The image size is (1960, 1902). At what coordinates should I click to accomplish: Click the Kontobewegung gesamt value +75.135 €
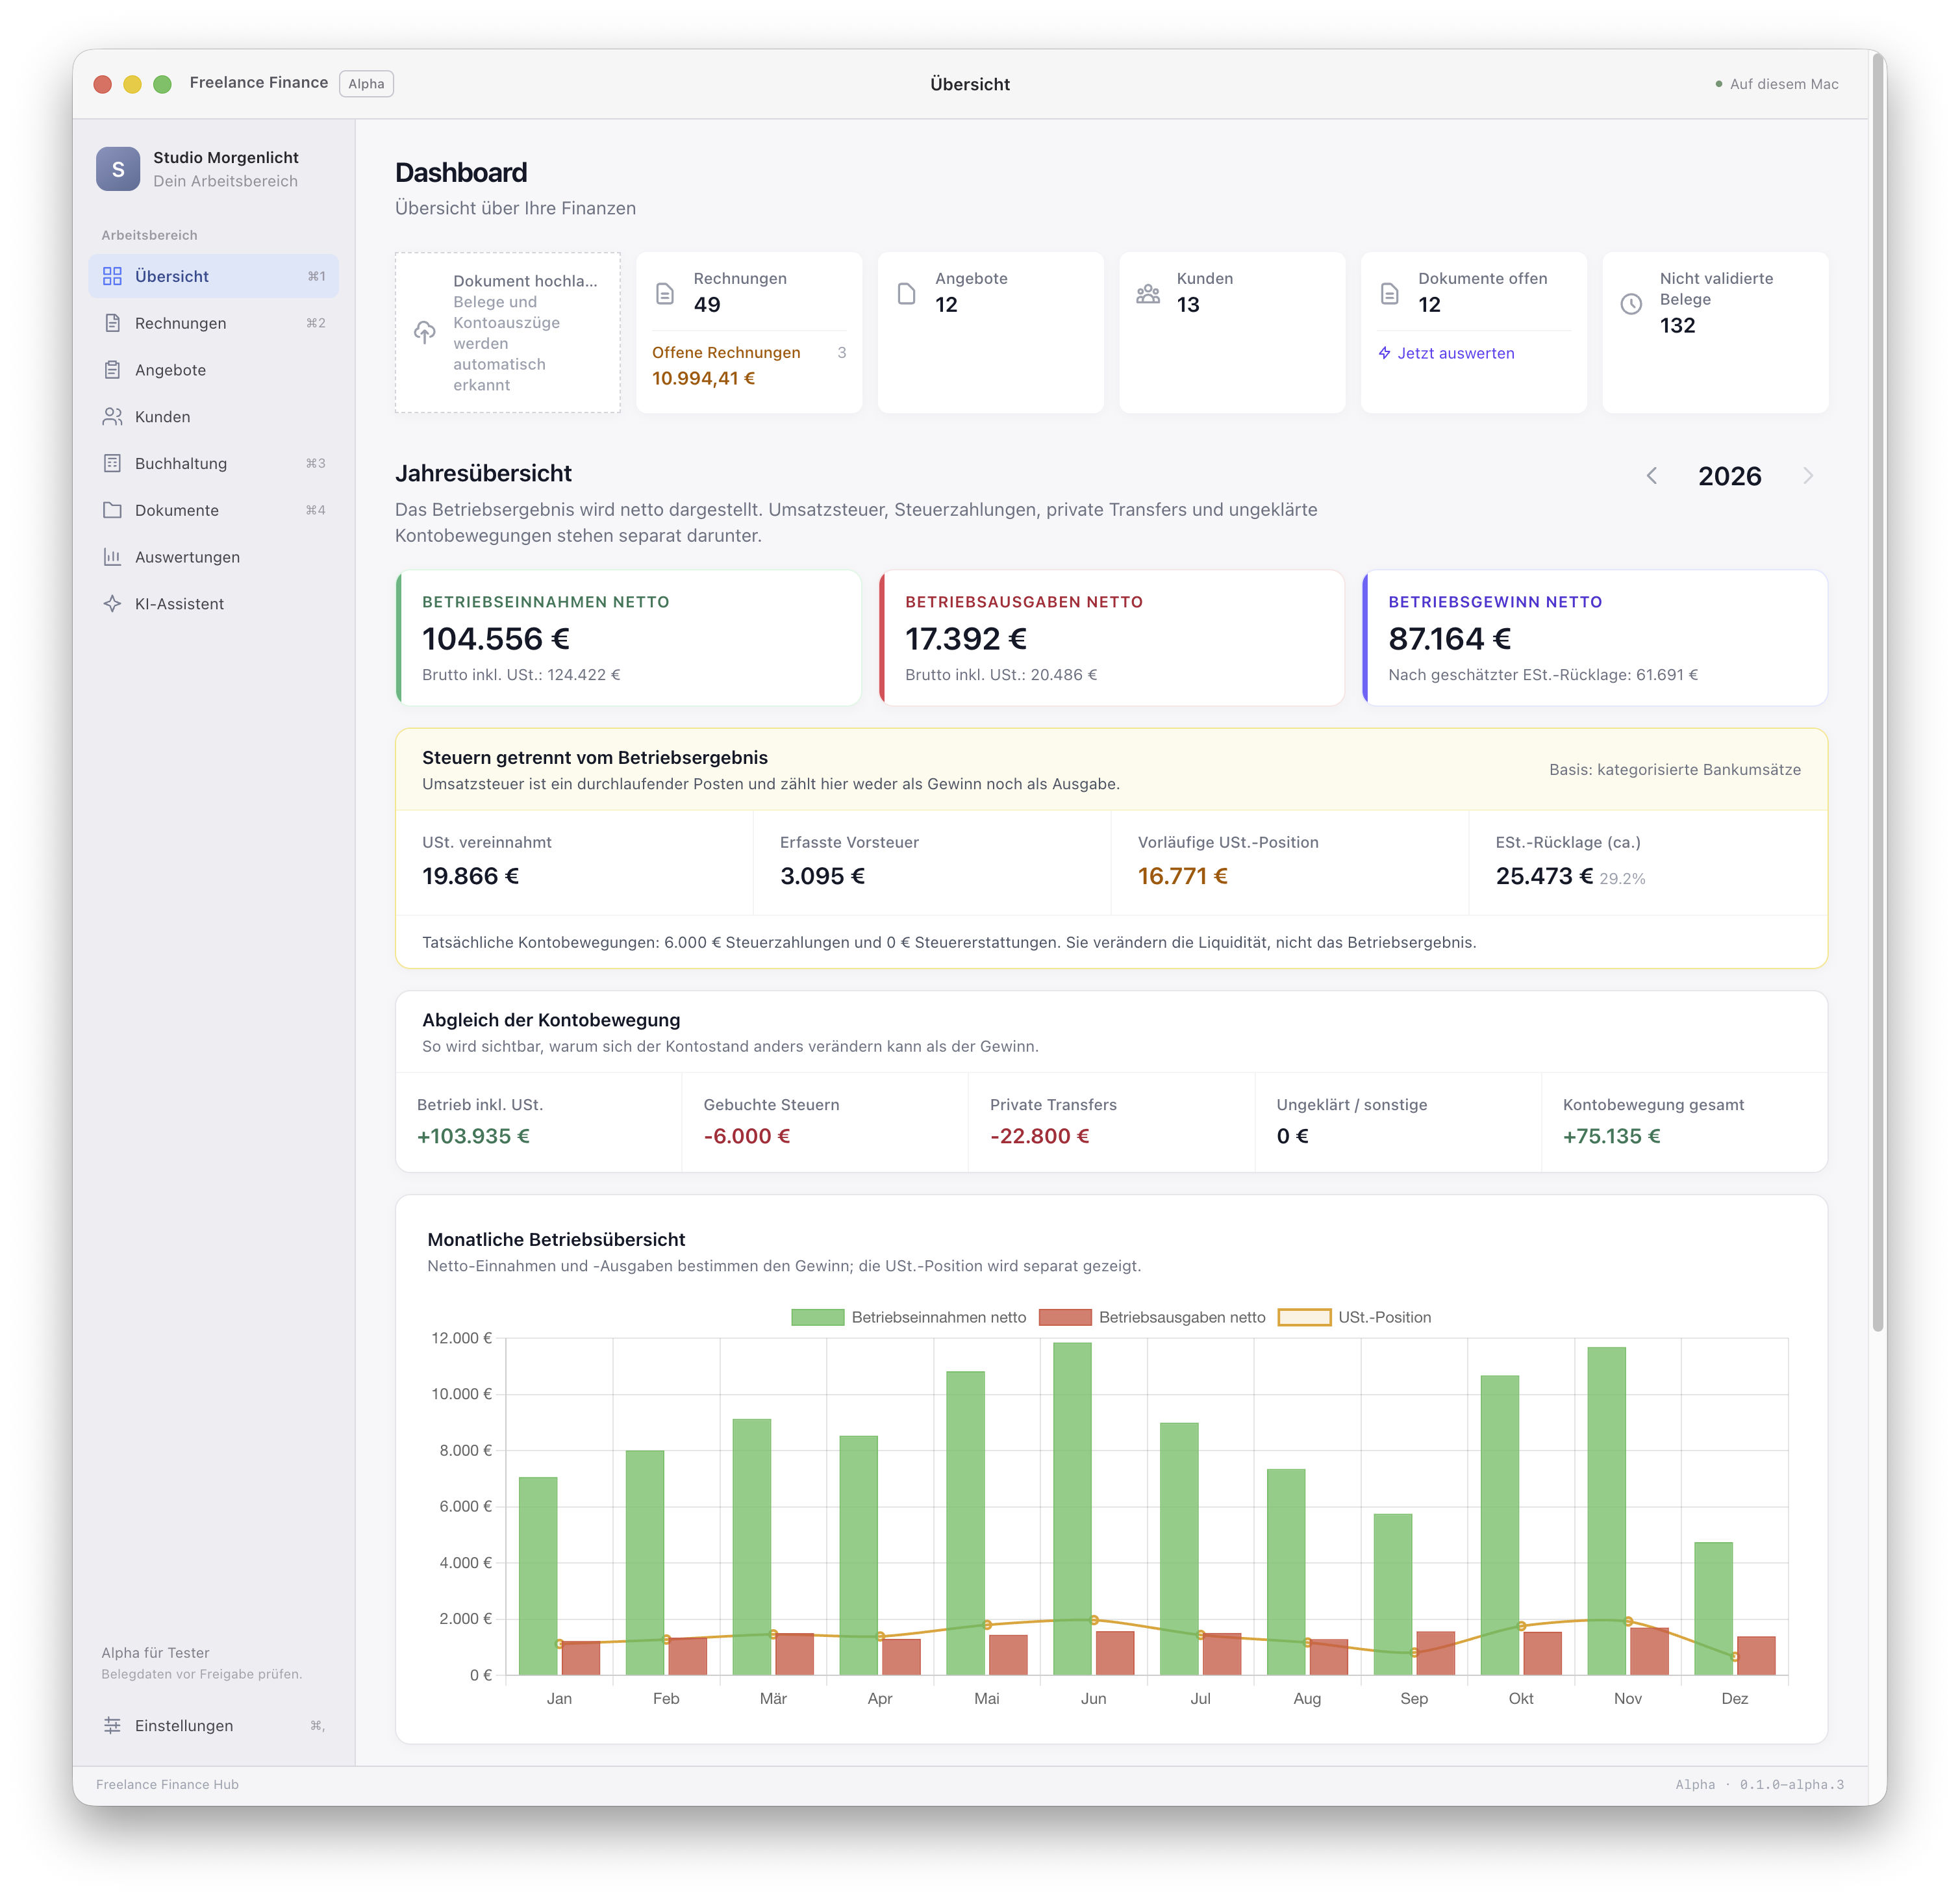[1611, 1136]
